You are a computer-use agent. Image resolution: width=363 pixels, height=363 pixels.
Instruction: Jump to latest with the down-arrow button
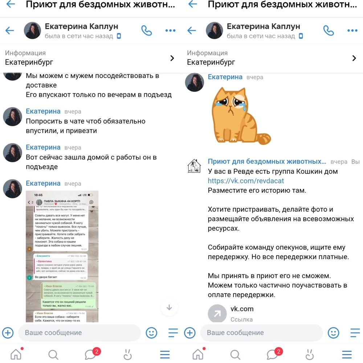[169, 307]
